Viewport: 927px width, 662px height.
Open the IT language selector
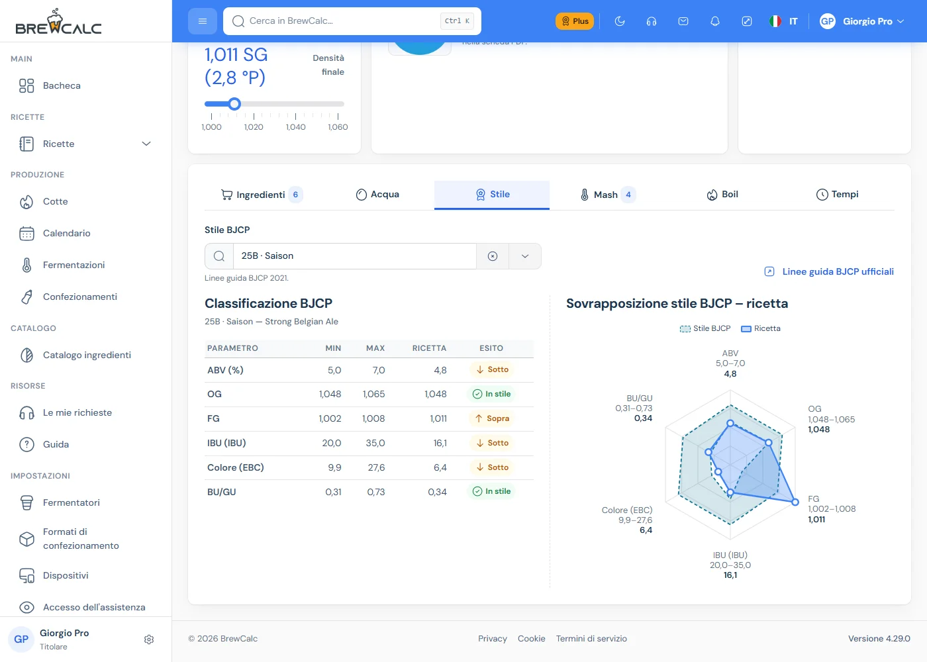(x=784, y=21)
